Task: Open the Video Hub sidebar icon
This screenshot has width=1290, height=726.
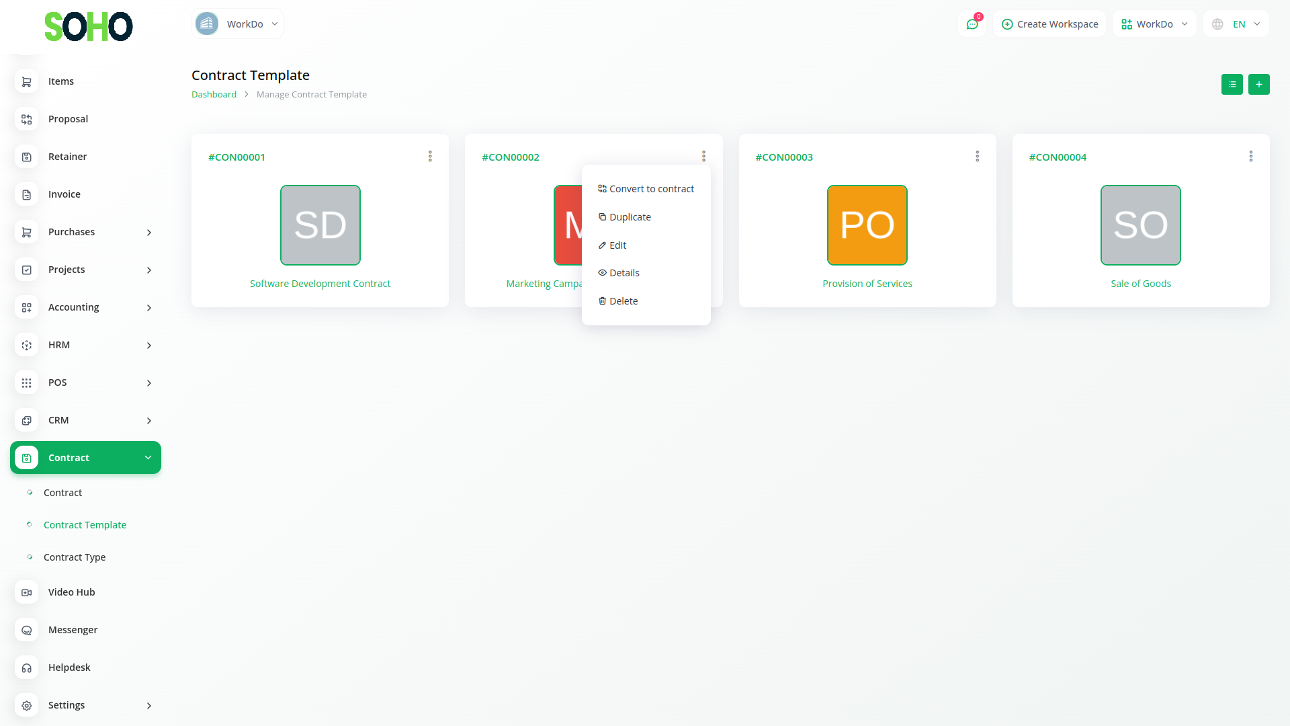Action: coord(27,592)
